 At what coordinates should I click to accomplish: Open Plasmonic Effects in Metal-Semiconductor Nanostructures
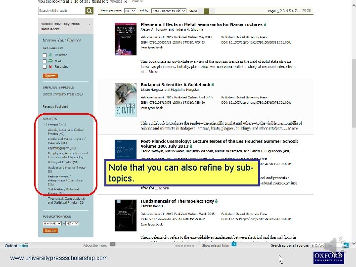pos(201,24)
